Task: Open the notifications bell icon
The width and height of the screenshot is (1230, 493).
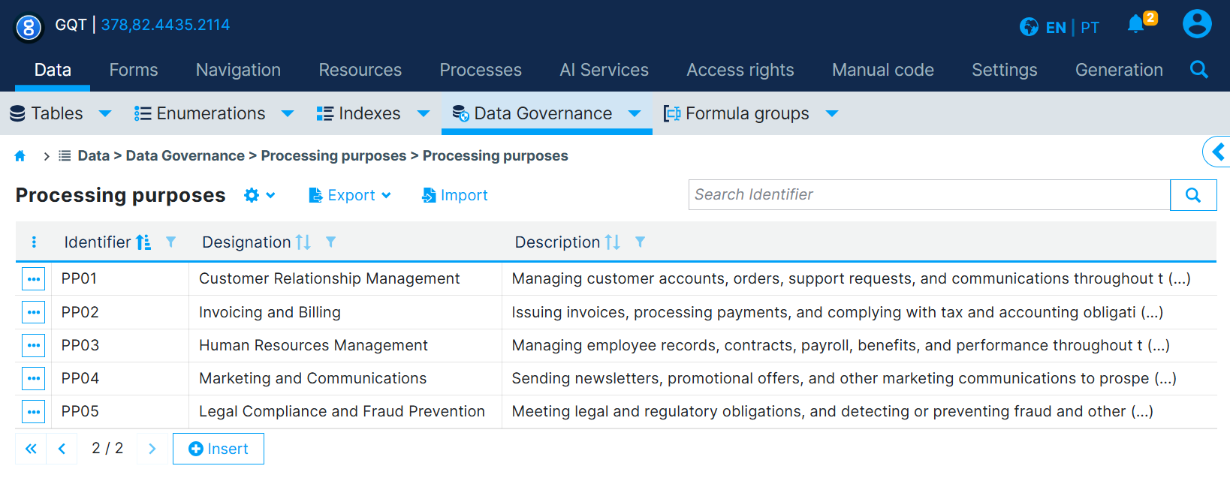Action: click(1136, 25)
